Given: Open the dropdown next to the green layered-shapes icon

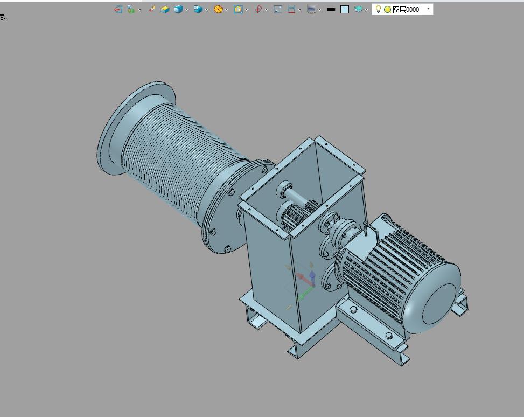Looking at the screenshot, I should [x=139, y=9].
